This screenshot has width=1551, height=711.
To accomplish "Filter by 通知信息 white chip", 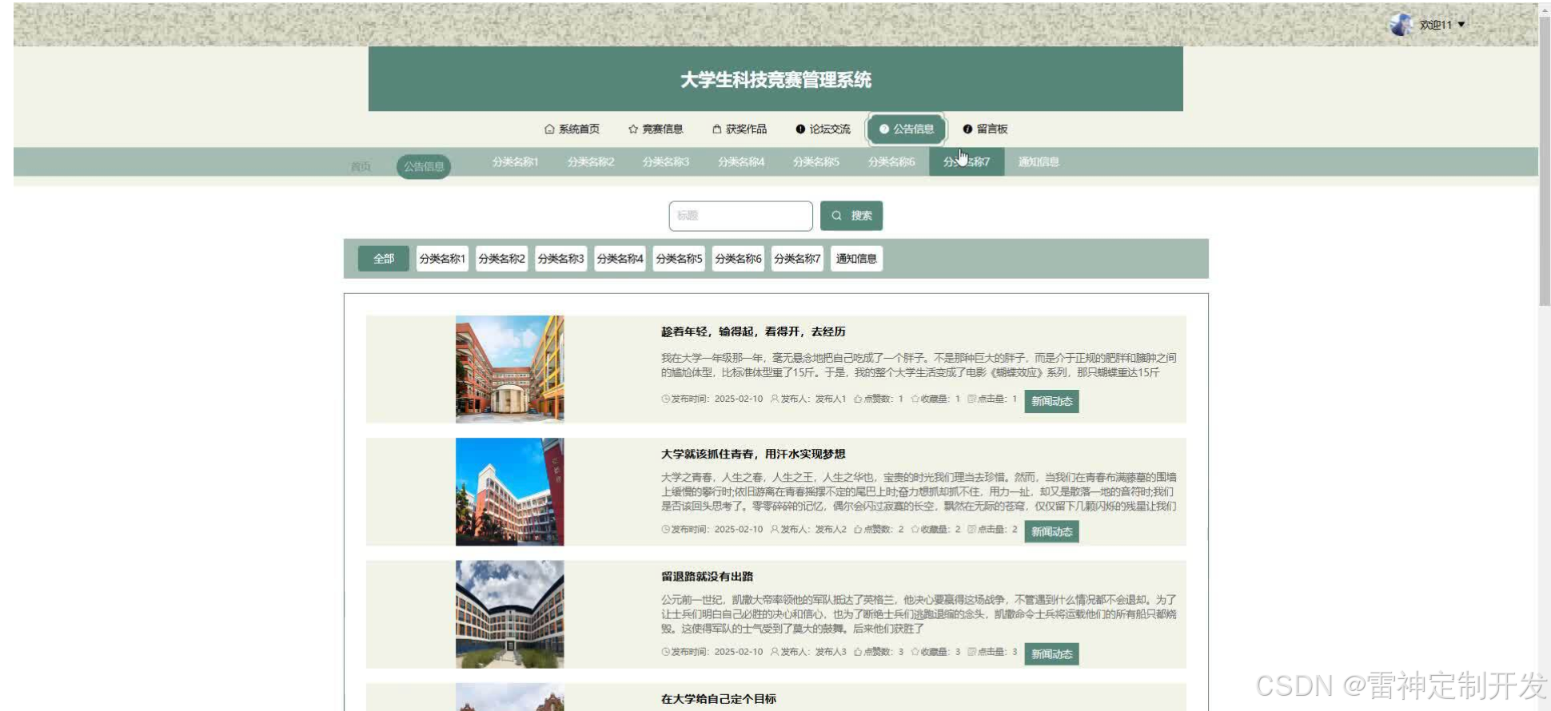I will click(x=856, y=259).
